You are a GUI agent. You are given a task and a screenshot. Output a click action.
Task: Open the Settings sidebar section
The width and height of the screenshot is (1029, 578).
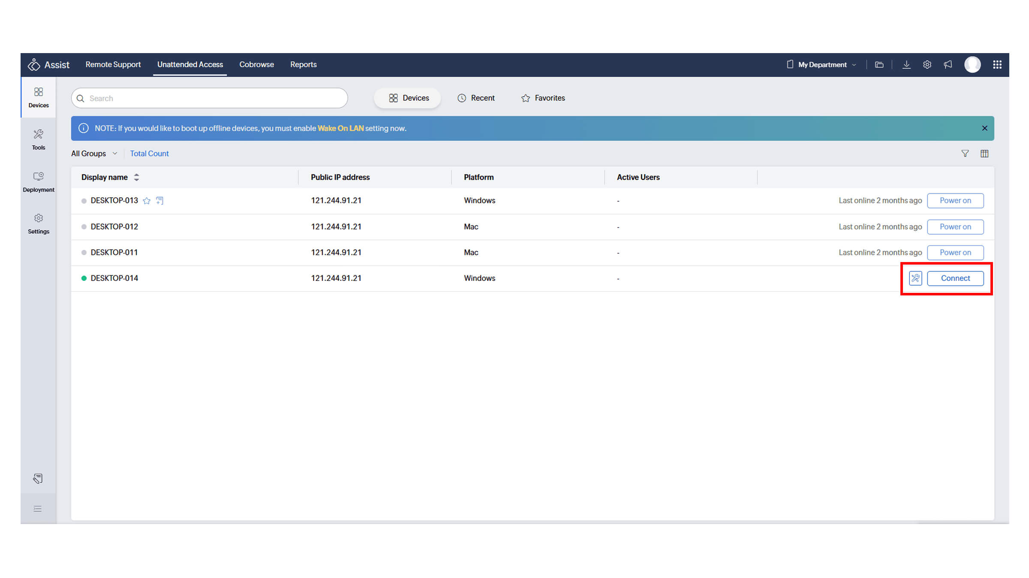(38, 223)
